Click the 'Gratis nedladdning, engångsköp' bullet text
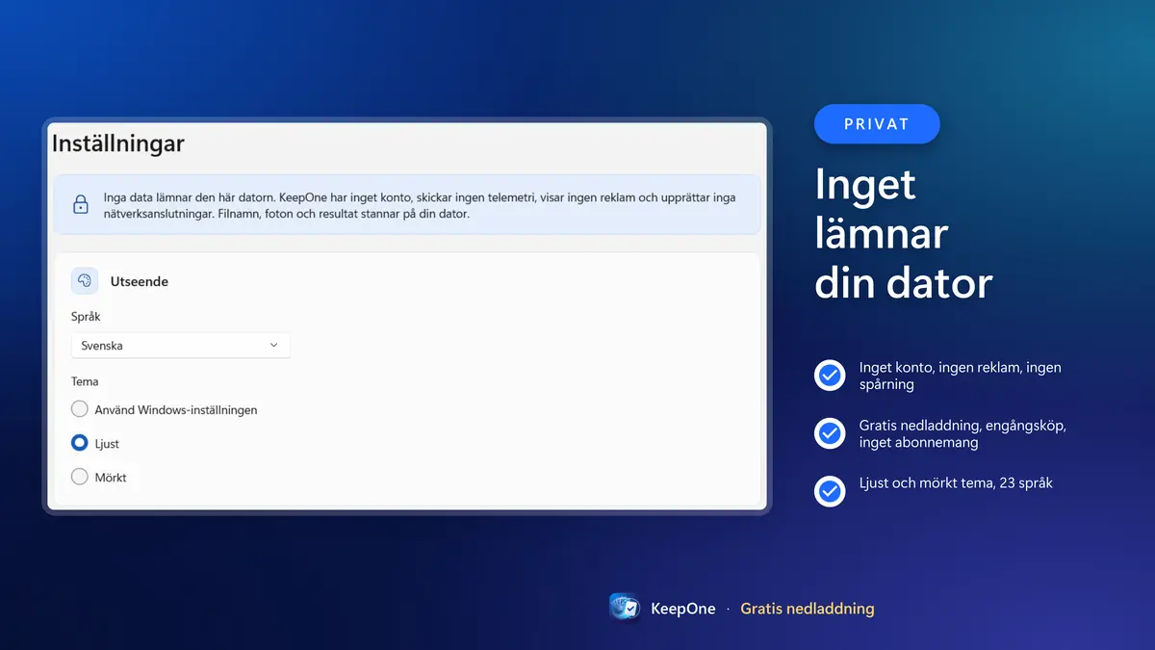Viewport: 1155px width, 650px height. [x=962, y=433]
